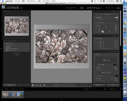Image resolution: width=127 pixels, height=101 pixels.
Task: Collapse the オーバーレイ panel triangle
Action: 118,52
